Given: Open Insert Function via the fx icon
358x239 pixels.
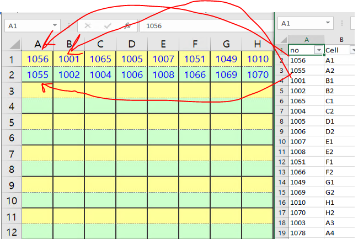Looking at the screenshot, I should coord(127,25).
